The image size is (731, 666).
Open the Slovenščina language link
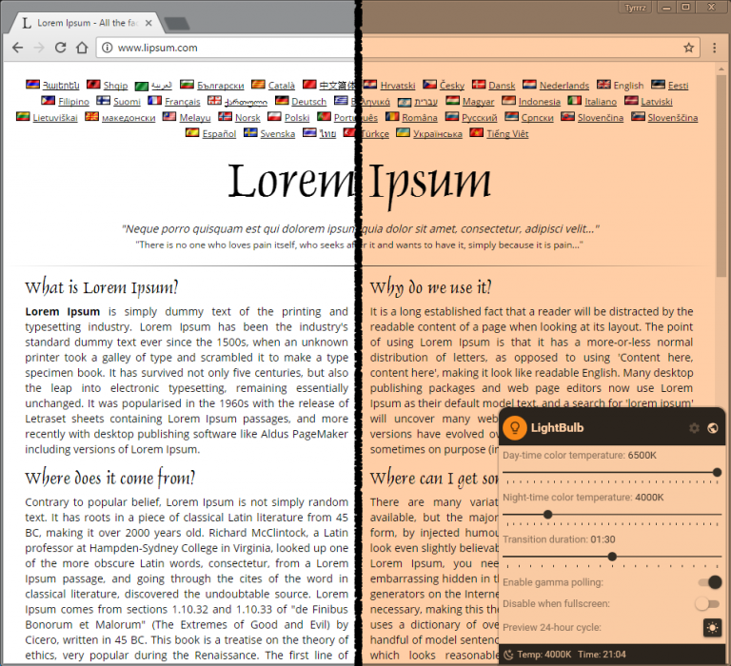pyautogui.click(x=673, y=117)
